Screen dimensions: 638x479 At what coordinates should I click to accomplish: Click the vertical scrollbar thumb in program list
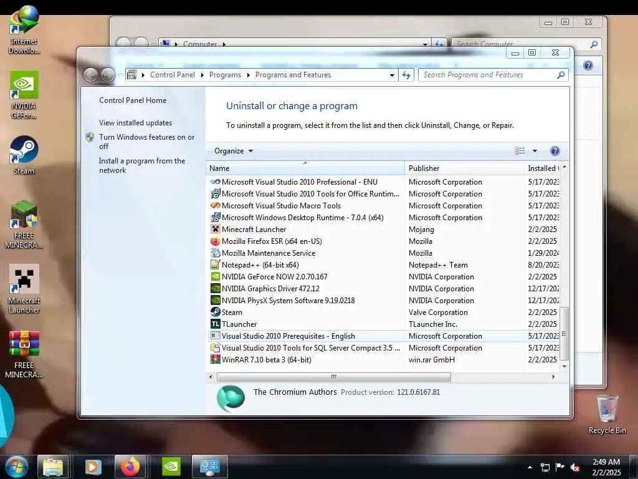click(x=564, y=334)
